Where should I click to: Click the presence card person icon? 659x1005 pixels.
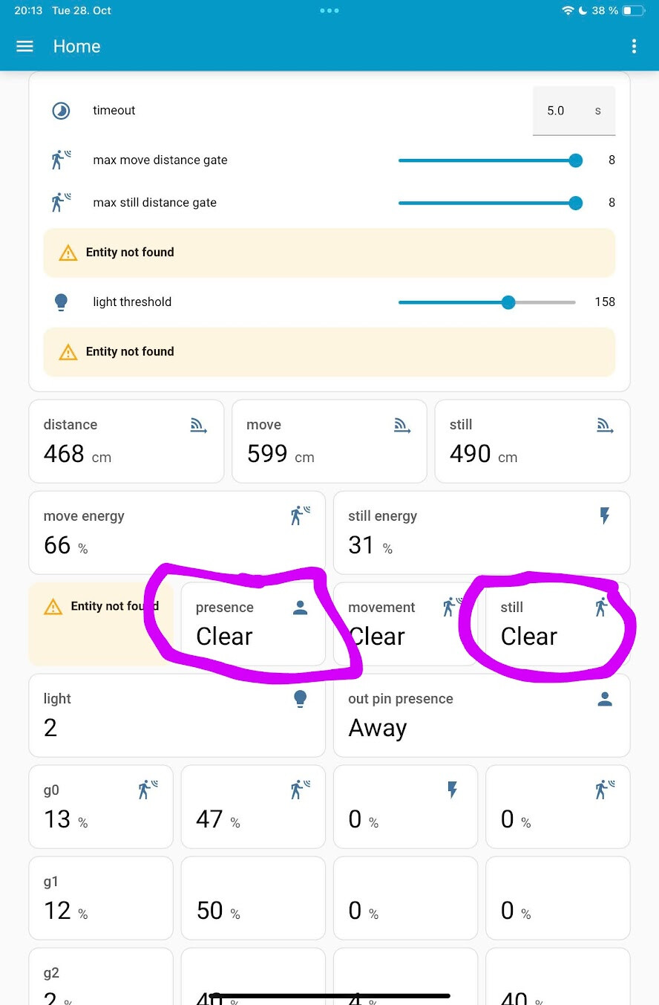pyautogui.click(x=300, y=608)
